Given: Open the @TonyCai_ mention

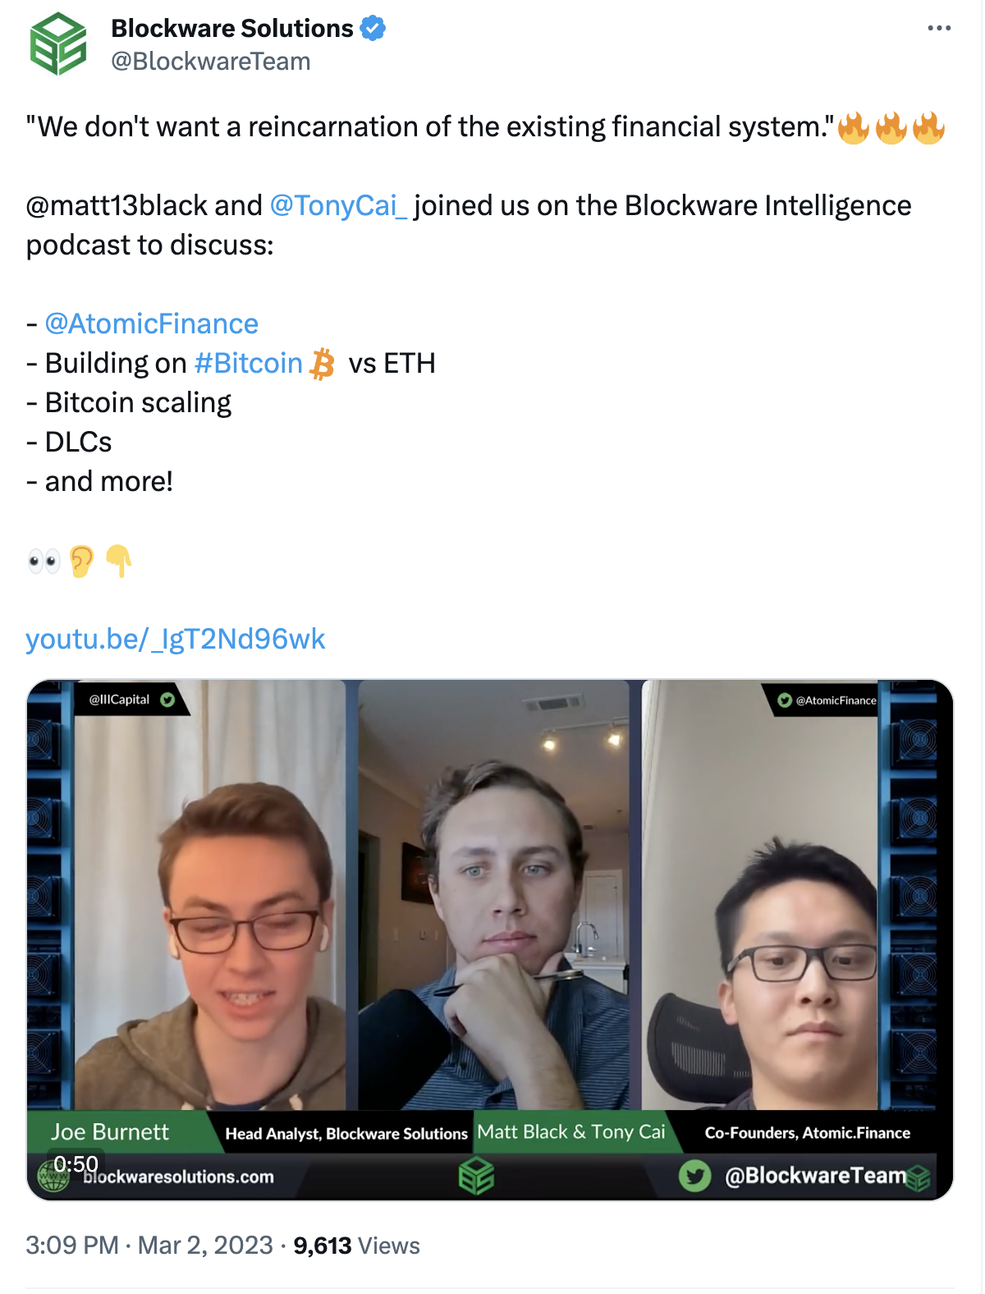Looking at the screenshot, I should tap(338, 205).
